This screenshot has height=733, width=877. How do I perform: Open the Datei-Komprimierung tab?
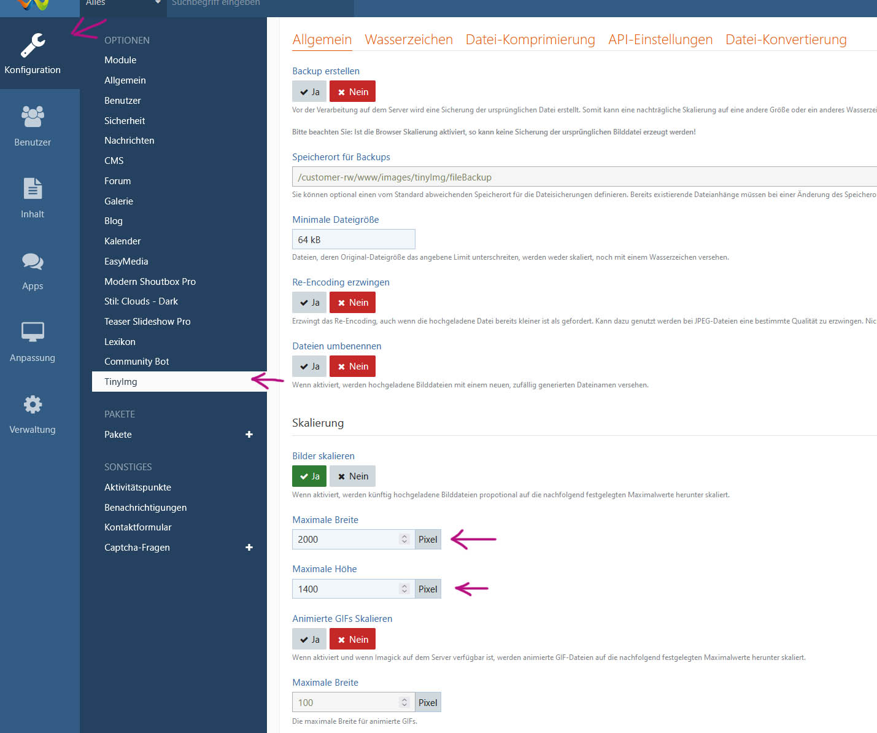pyautogui.click(x=530, y=40)
